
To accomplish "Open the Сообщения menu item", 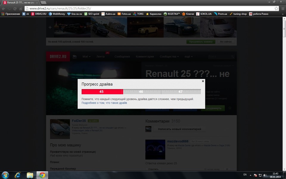I will click(122, 57).
